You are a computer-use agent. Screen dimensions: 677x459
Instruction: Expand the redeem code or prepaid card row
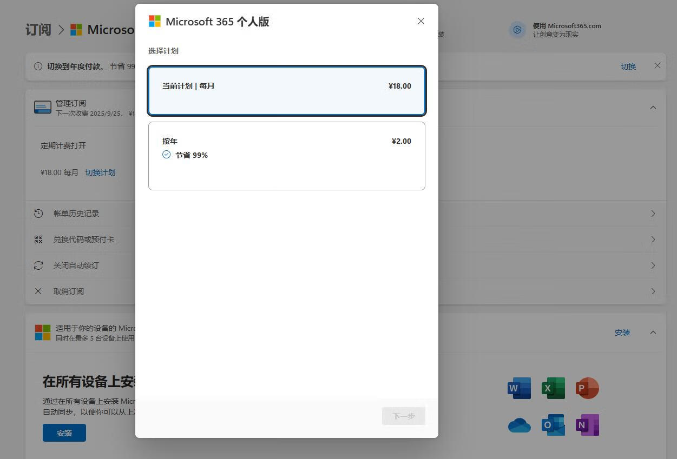[x=653, y=240]
